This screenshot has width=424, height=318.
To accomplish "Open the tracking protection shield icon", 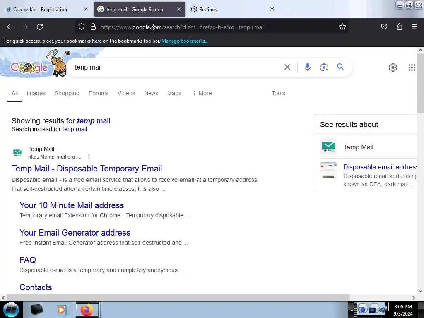I will (x=82, y=27).
